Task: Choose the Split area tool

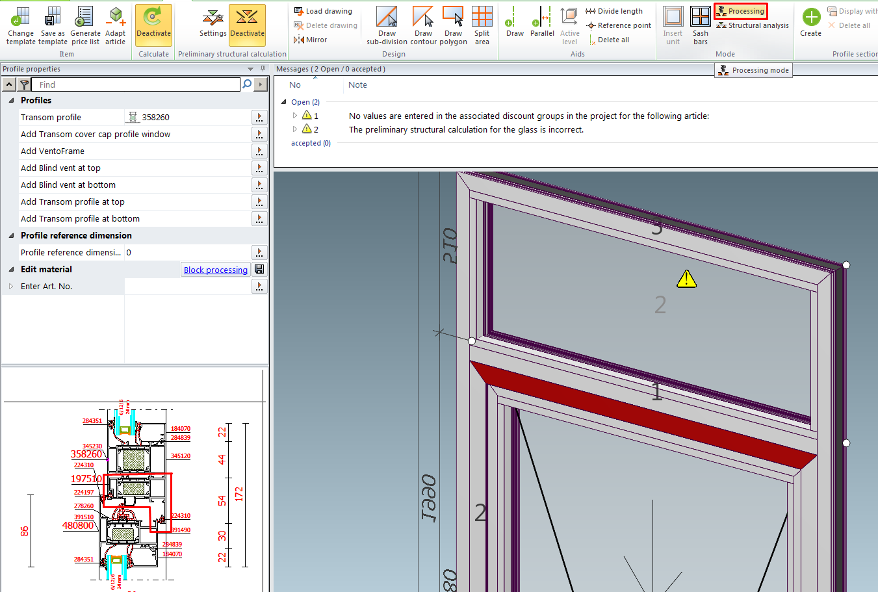Action: point(482,18)
